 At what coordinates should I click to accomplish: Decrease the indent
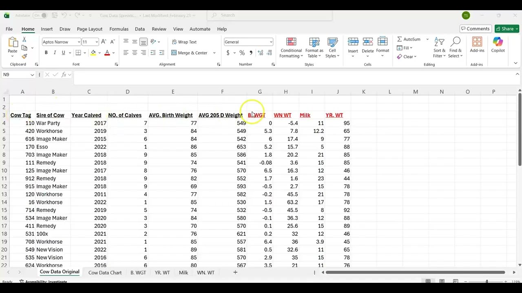click(153, 52)
